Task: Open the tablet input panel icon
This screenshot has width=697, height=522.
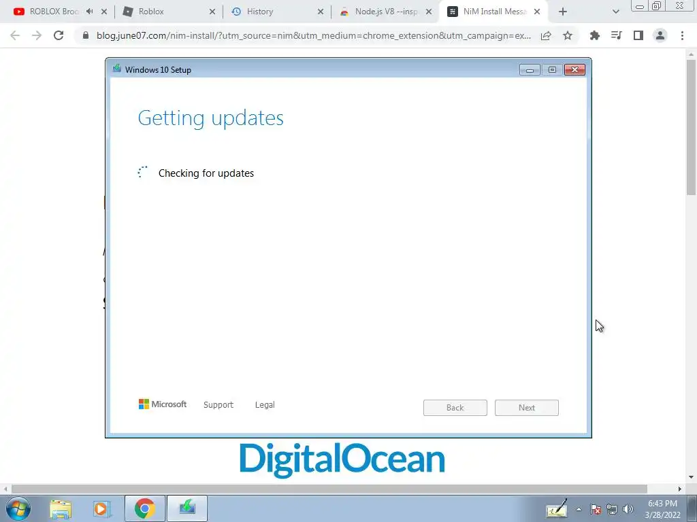Action: (x=557, y=508)
